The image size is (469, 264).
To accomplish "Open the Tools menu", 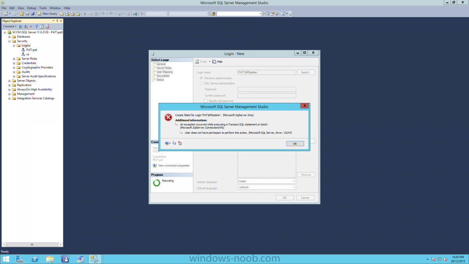I will 43,8.
